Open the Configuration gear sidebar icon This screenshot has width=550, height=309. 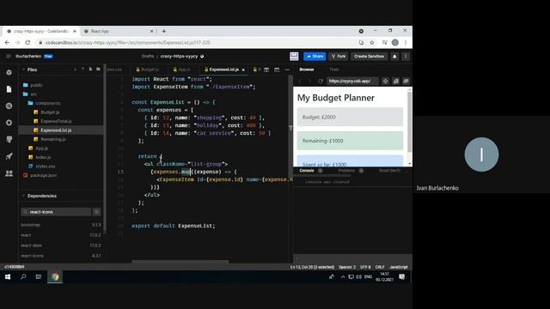click(9, 123)
